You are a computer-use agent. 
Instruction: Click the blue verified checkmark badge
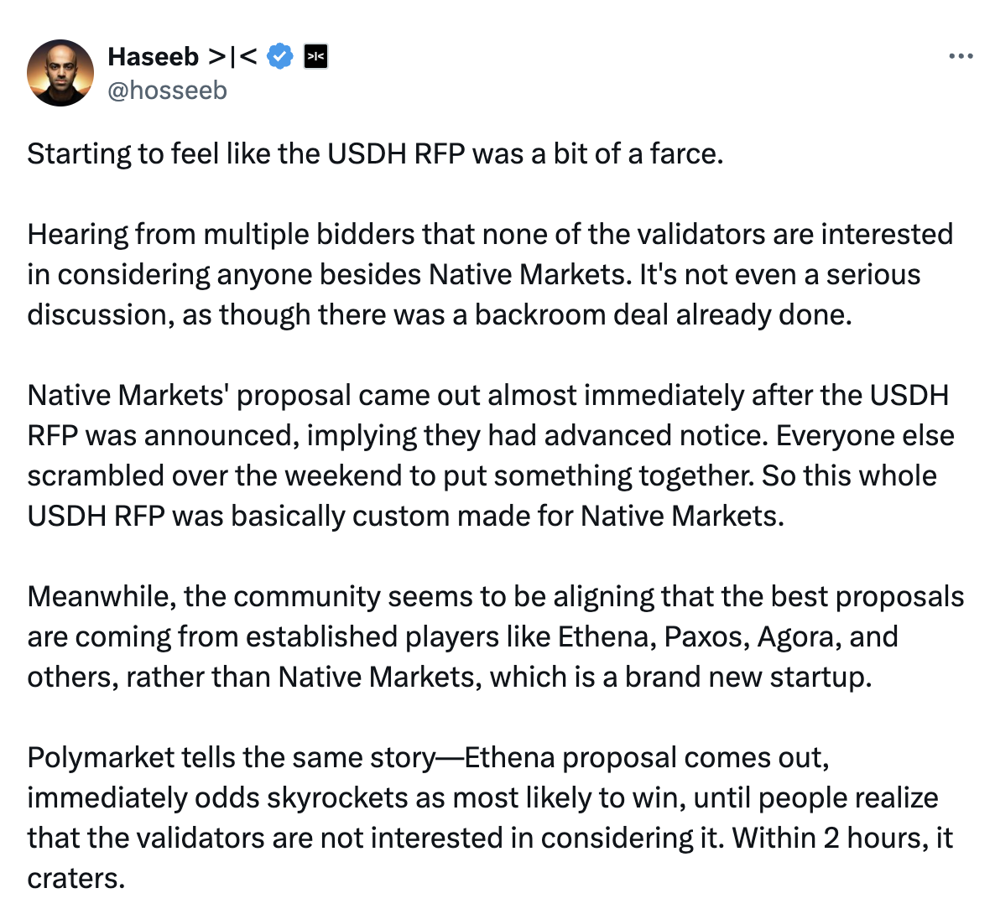click(279, 56)
